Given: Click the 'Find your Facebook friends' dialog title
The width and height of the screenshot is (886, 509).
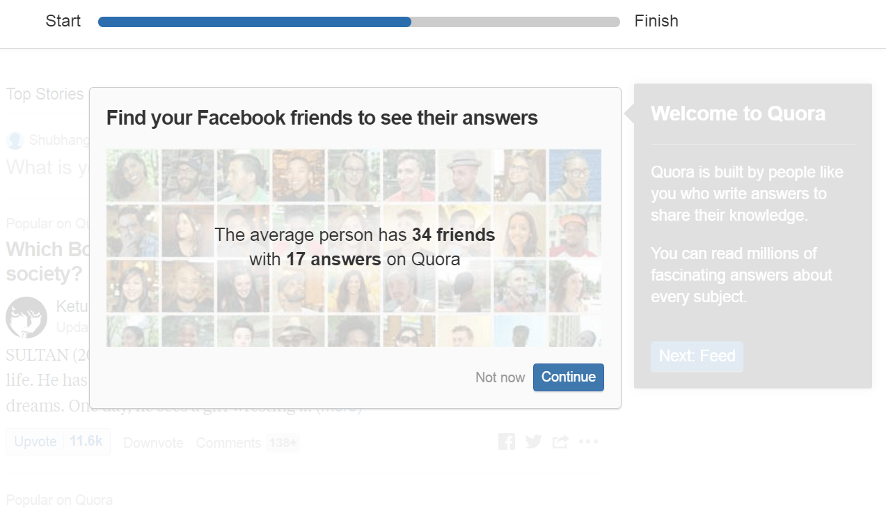Looking at the screenshot, I should [322, 118].
